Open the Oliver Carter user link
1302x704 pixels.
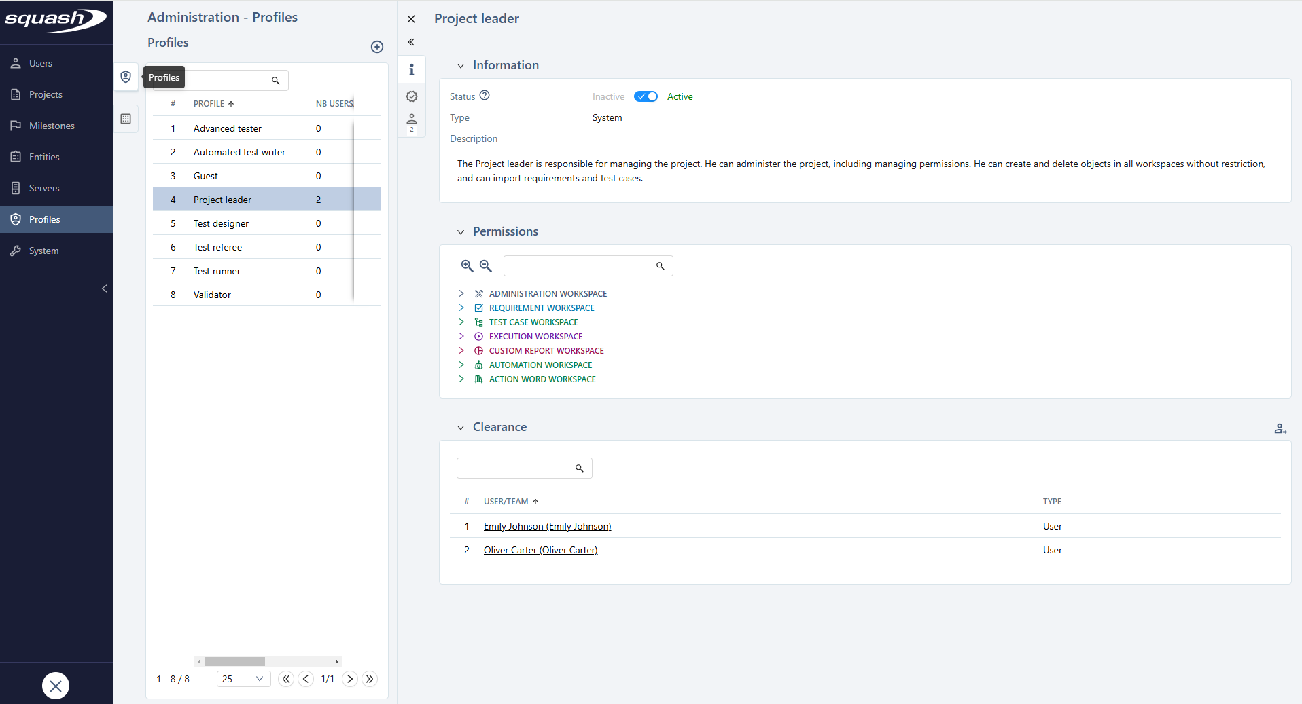pos(540,550)
